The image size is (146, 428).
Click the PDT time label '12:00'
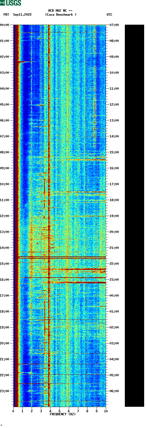click(x=5, y=216)
